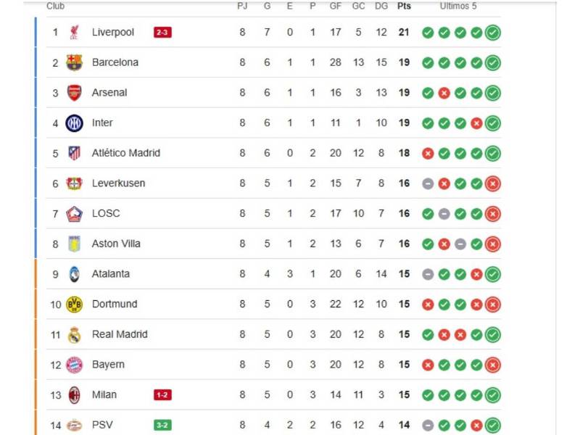Click the 2-3 live score badge beside Liverpool

(161, 32)
